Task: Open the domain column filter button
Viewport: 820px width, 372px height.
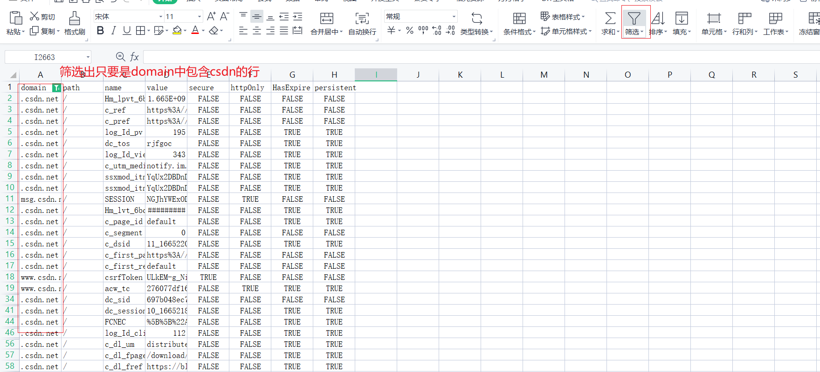Action: coord(56,88)
